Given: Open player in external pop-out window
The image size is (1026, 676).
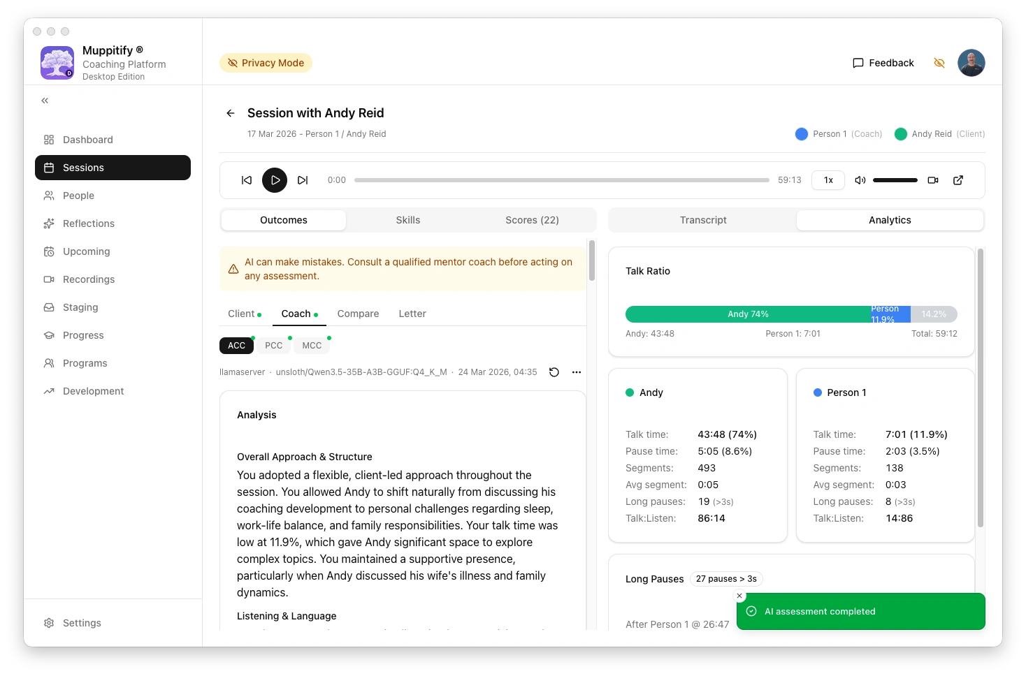Looking at the screenshot, I should pyautogui.click(x=958, y=180).
